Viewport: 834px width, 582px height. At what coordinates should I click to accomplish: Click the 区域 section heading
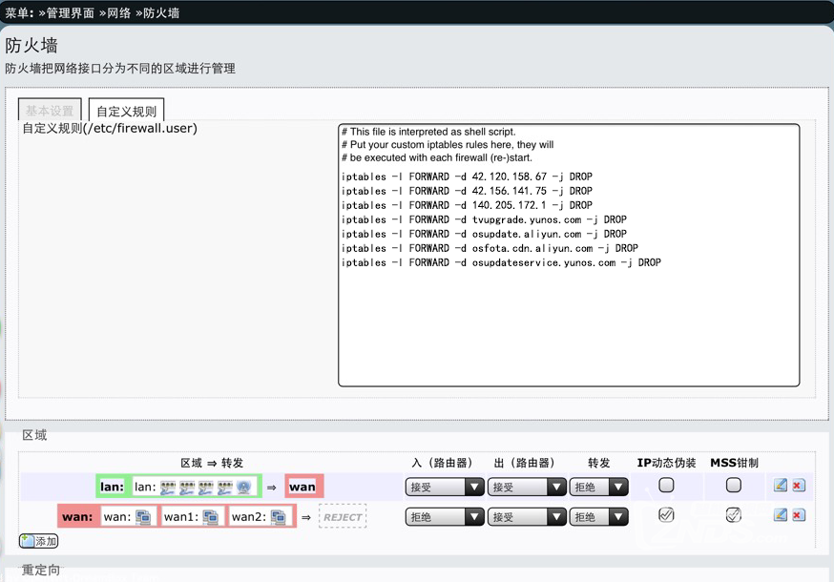click(34, 435)
